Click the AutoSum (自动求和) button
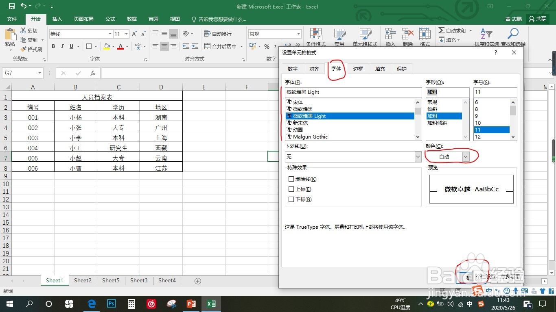The image size is (556, 312). (x=452, y=31)
